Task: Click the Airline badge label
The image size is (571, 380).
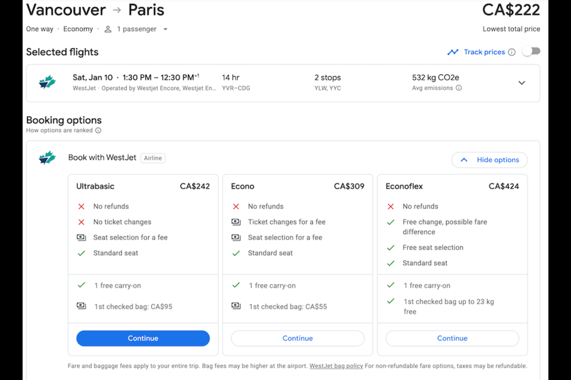Action: click(x=153, y=158)
